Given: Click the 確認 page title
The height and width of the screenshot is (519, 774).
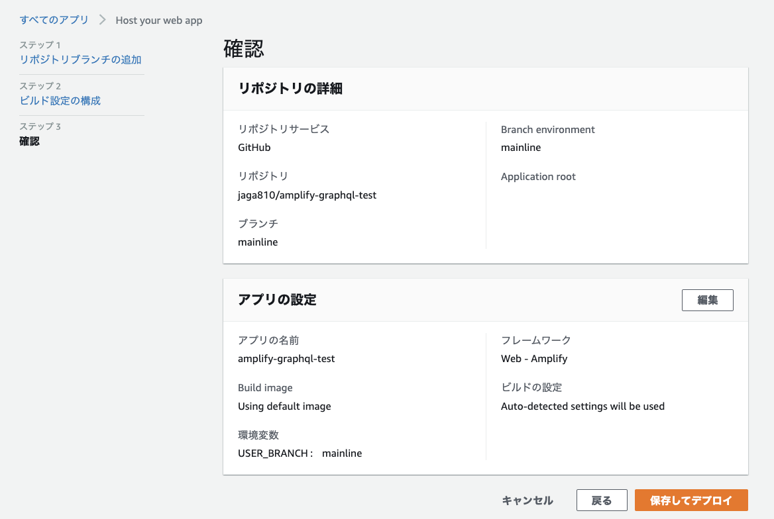Looking at the screenshot, I should tap(244, 49).
